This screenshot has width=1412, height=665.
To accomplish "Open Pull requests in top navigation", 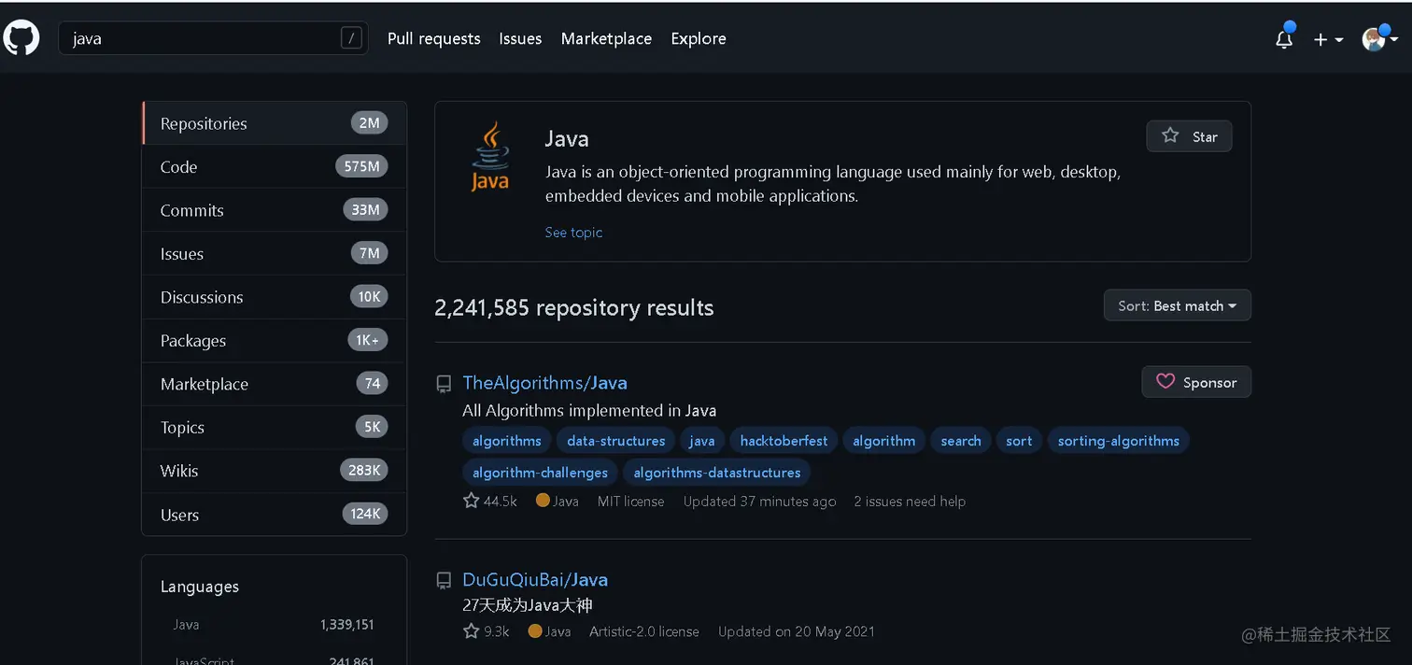I will [433, 38].
